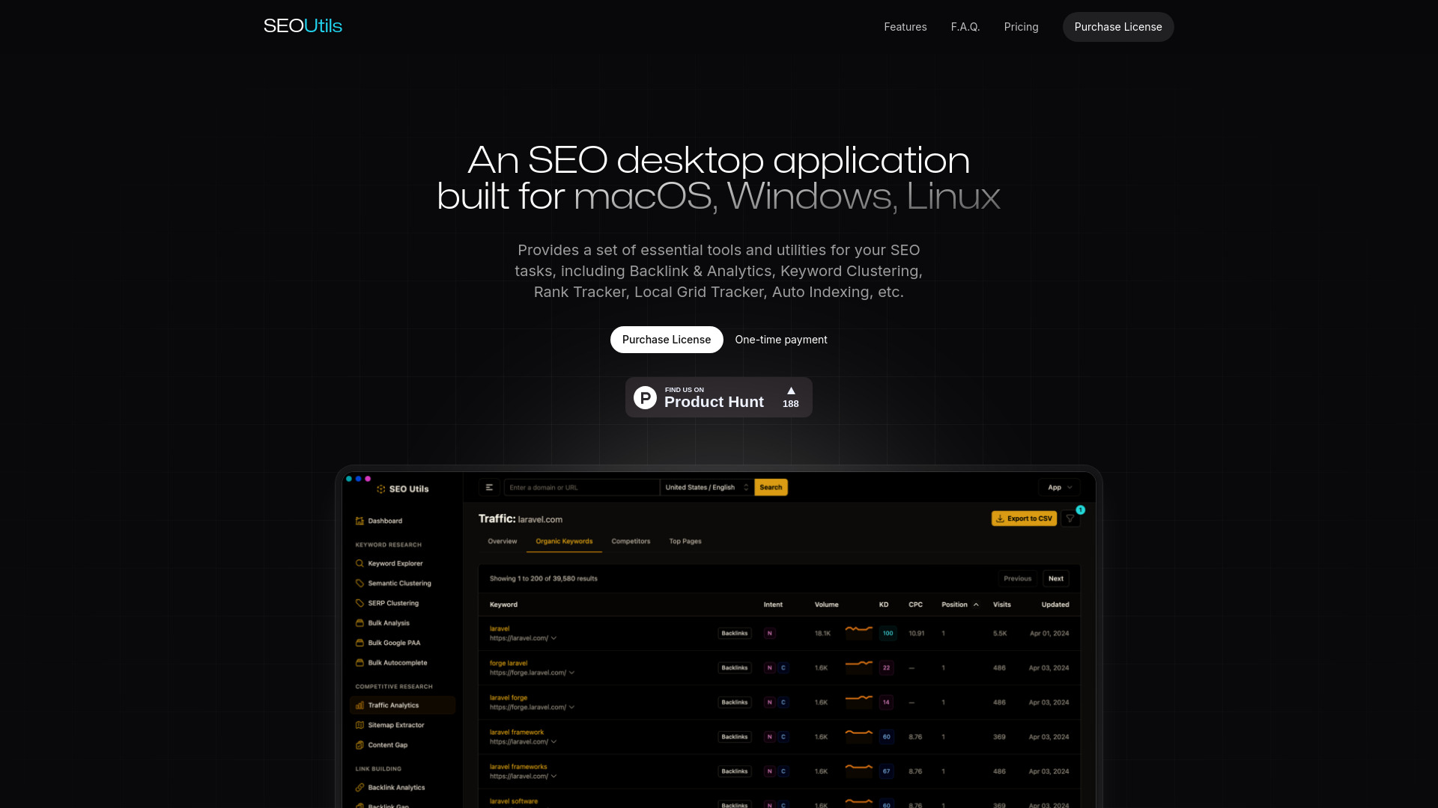Click the Export to CSV button icon

(x=1001, y=518)
